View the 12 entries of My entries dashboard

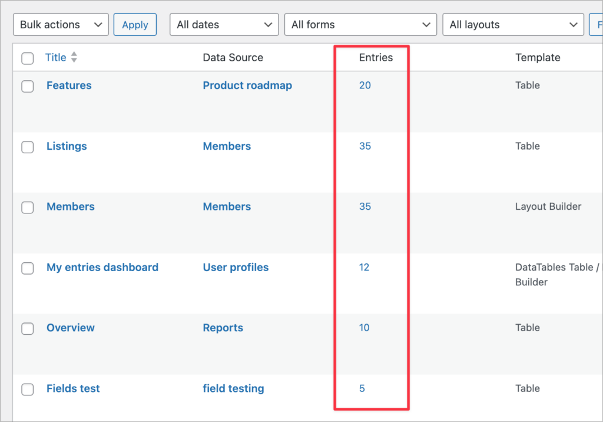[364, 268]
